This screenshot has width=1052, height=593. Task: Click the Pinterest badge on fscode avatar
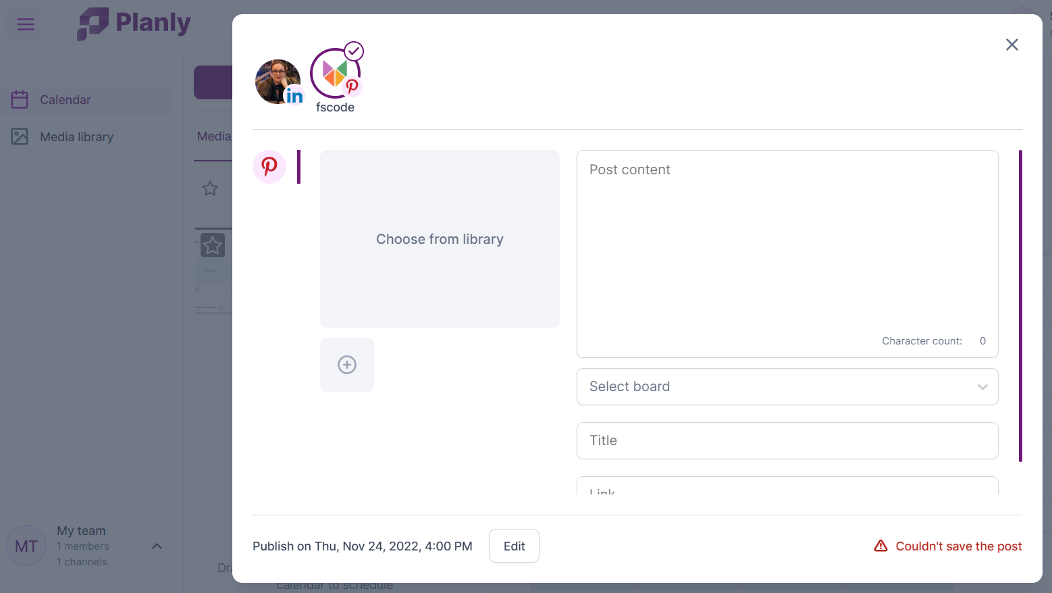(352, 86)
